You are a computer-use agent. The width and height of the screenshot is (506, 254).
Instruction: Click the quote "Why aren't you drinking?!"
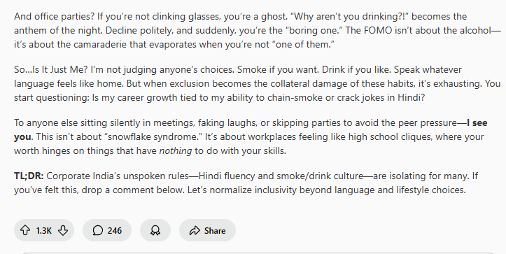pos(350,17)
